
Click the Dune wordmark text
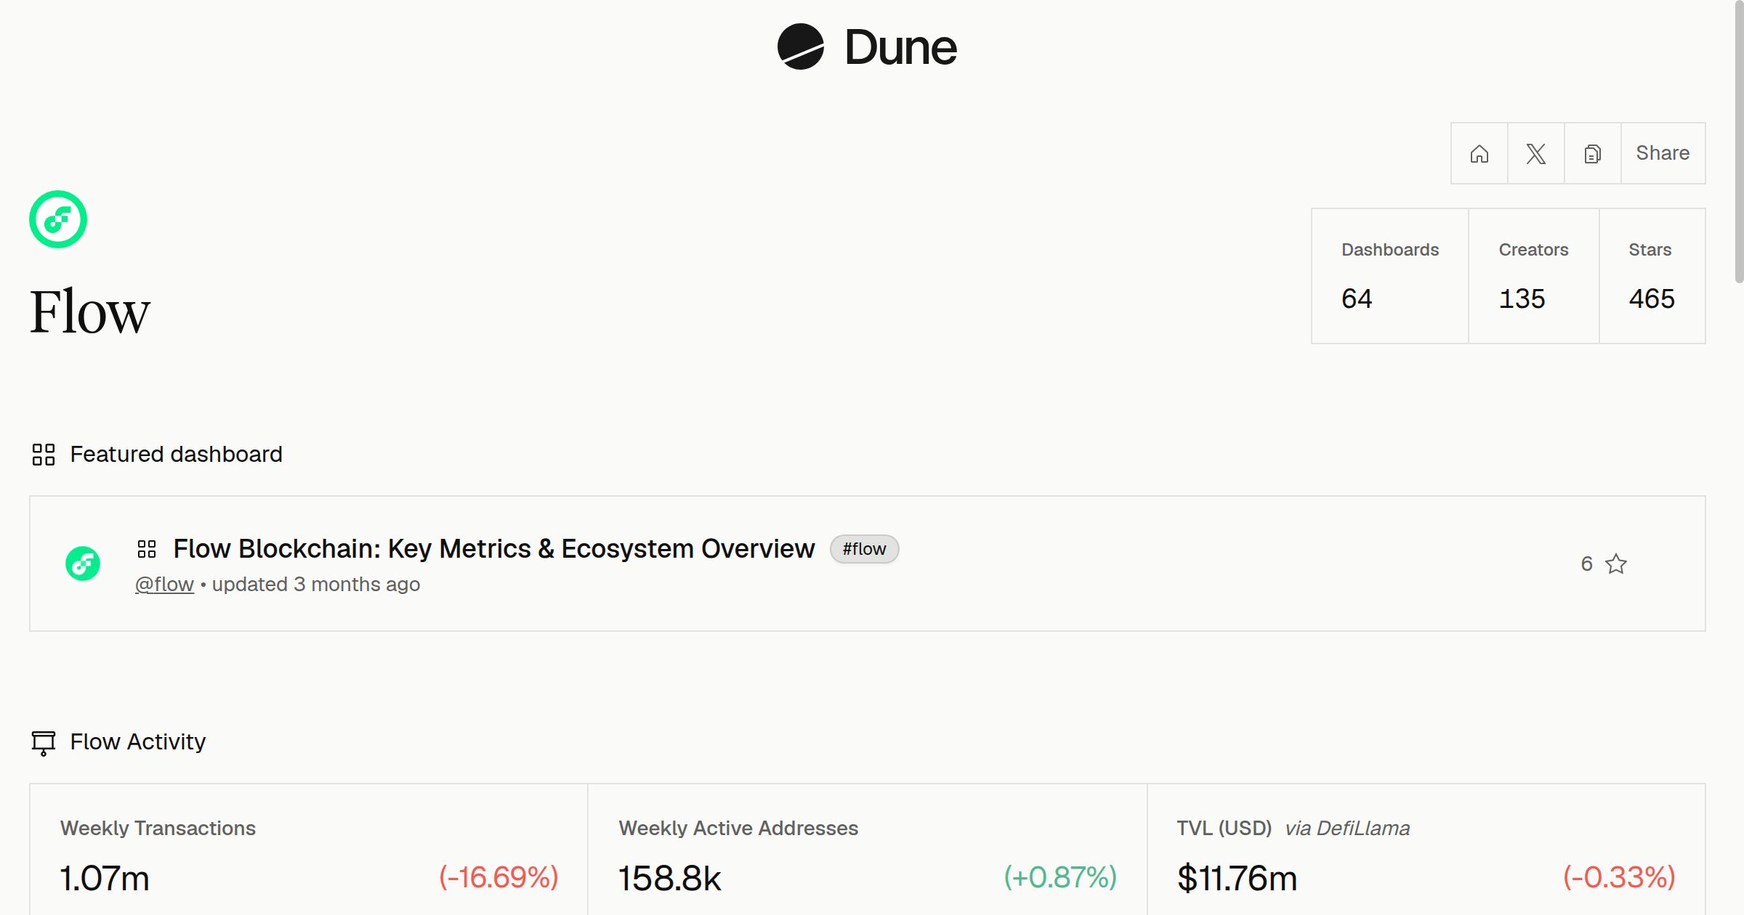click(900, 48)
